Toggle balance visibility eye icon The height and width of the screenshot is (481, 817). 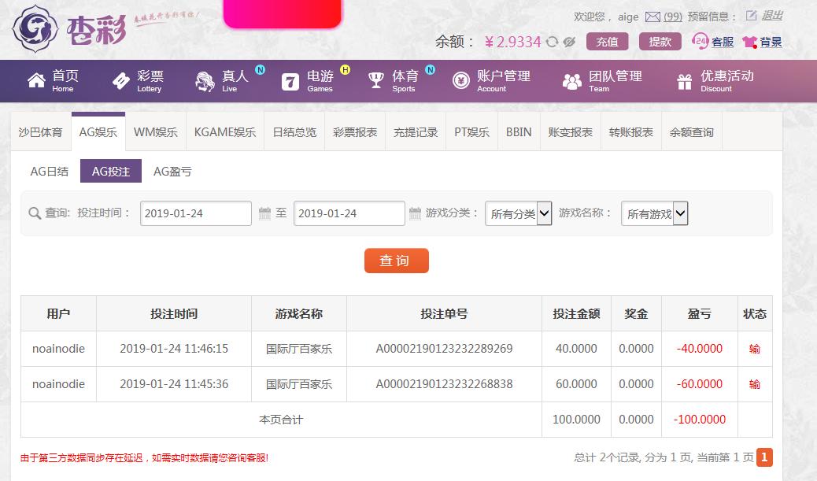pos(569,43)
